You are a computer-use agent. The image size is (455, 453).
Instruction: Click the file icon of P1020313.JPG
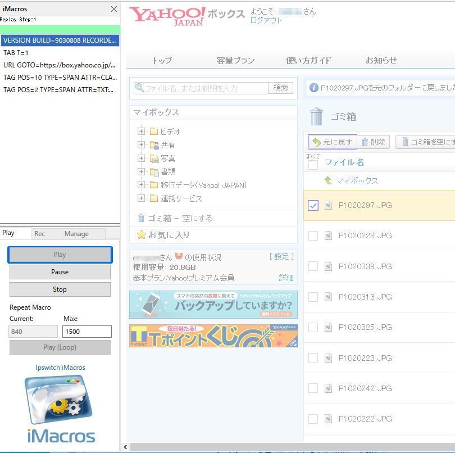coord(328,297)
